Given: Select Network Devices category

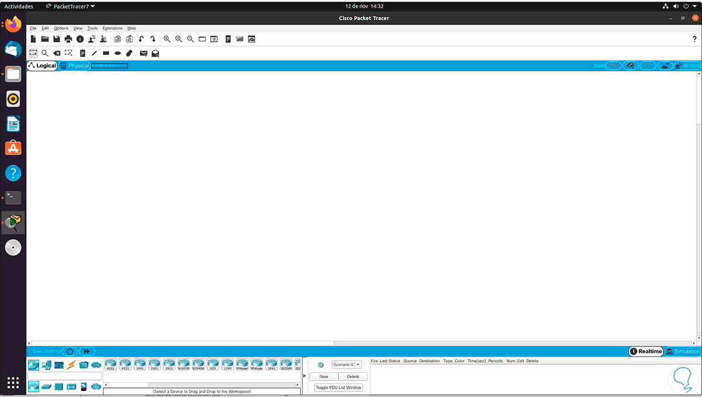Looking at the screenshot, I should pyautogui.click(x=33, y=365).
